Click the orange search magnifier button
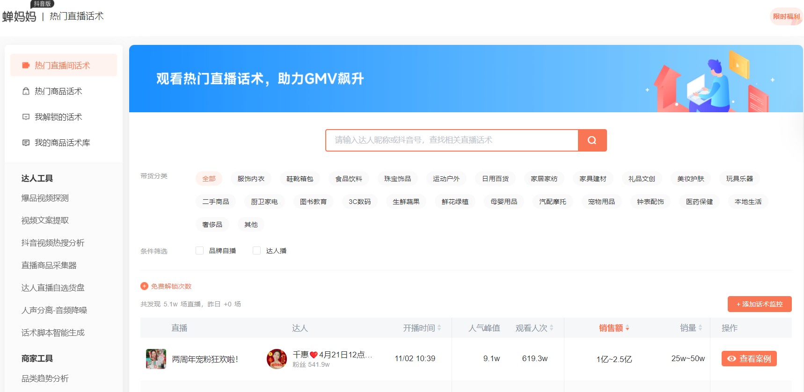 point(592,140)
